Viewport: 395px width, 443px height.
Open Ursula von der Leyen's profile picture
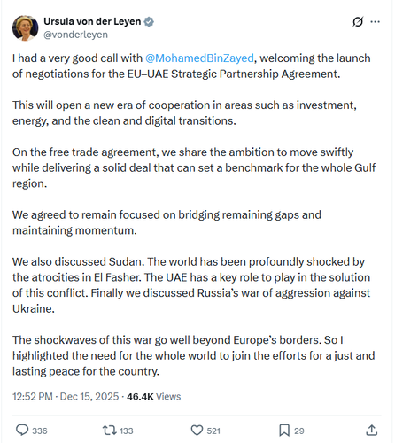[25, 28]
